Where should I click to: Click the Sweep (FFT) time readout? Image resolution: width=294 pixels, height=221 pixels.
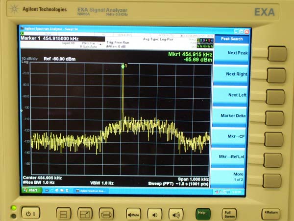pyautogui.click(x=178, y=184)
